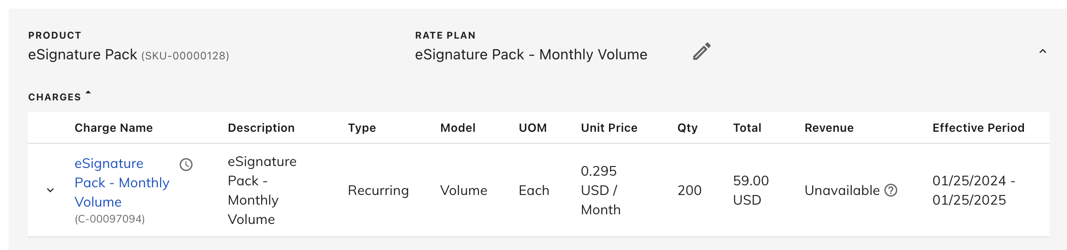
Task: Click the Effective Period column header
Action: pos(978,128)
